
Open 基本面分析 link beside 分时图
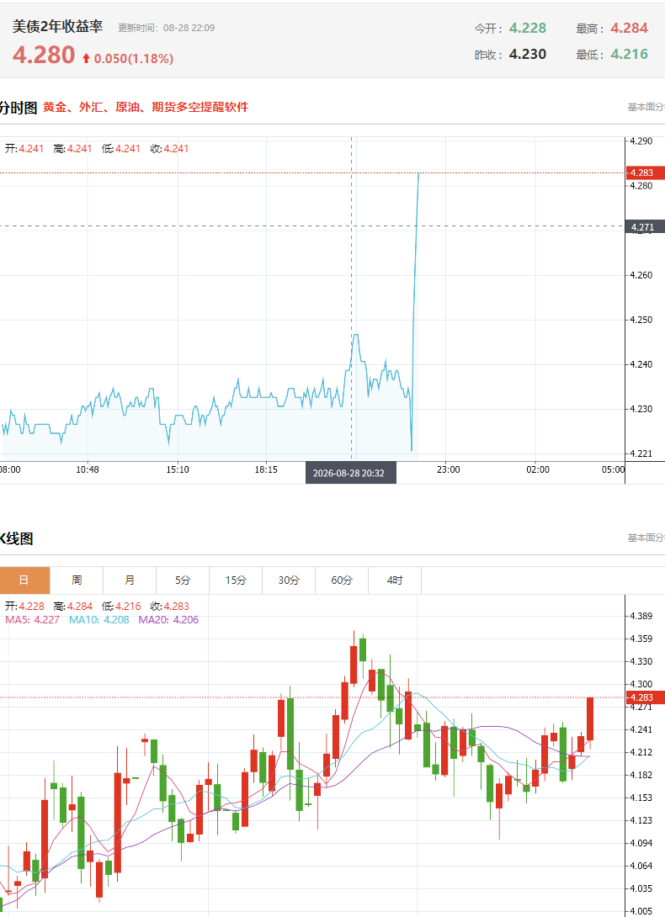tap(646, 107)
